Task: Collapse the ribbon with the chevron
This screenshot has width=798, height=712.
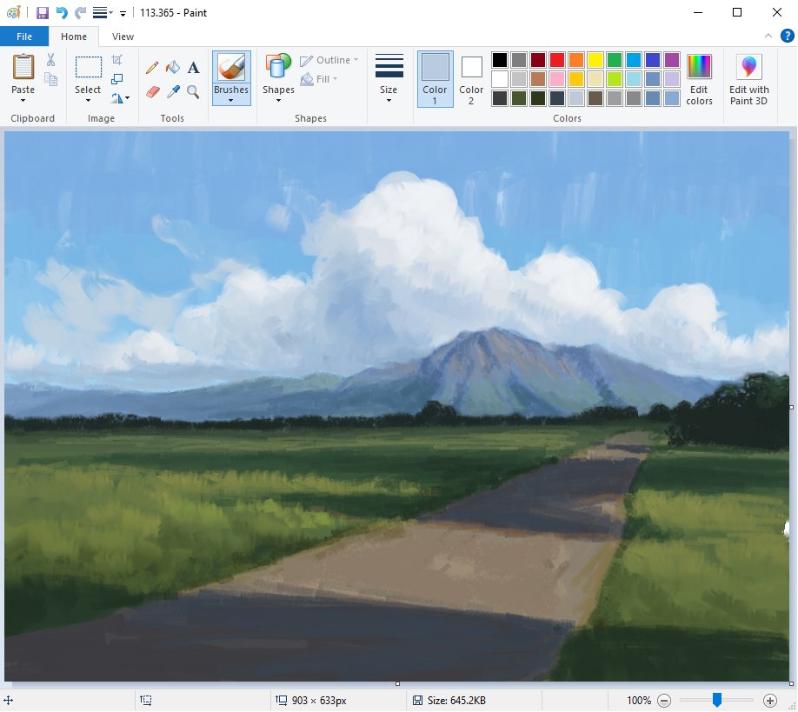Action: tap(768, 36)
